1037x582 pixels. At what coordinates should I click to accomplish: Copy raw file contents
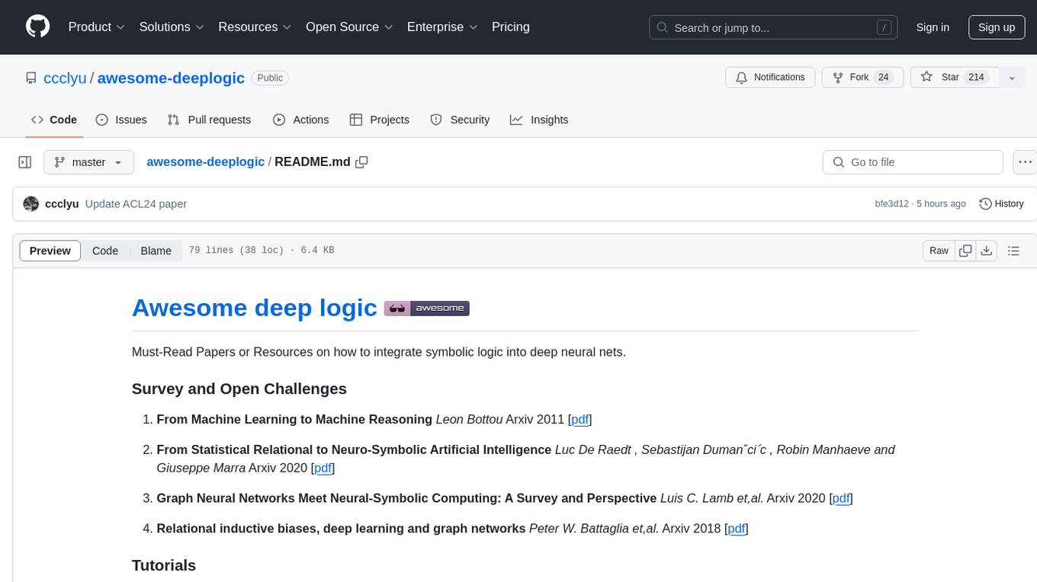[966, 251]
